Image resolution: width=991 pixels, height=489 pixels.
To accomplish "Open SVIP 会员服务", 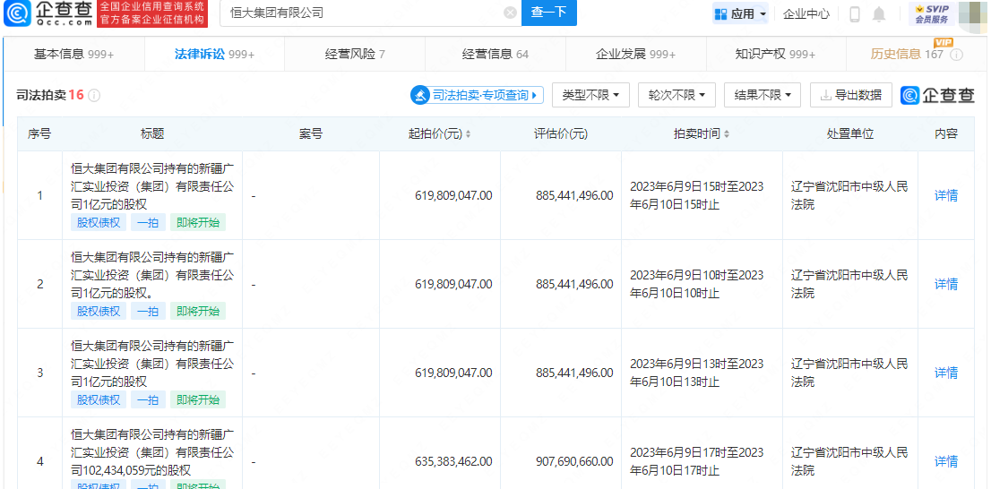I will click(932, 14).
